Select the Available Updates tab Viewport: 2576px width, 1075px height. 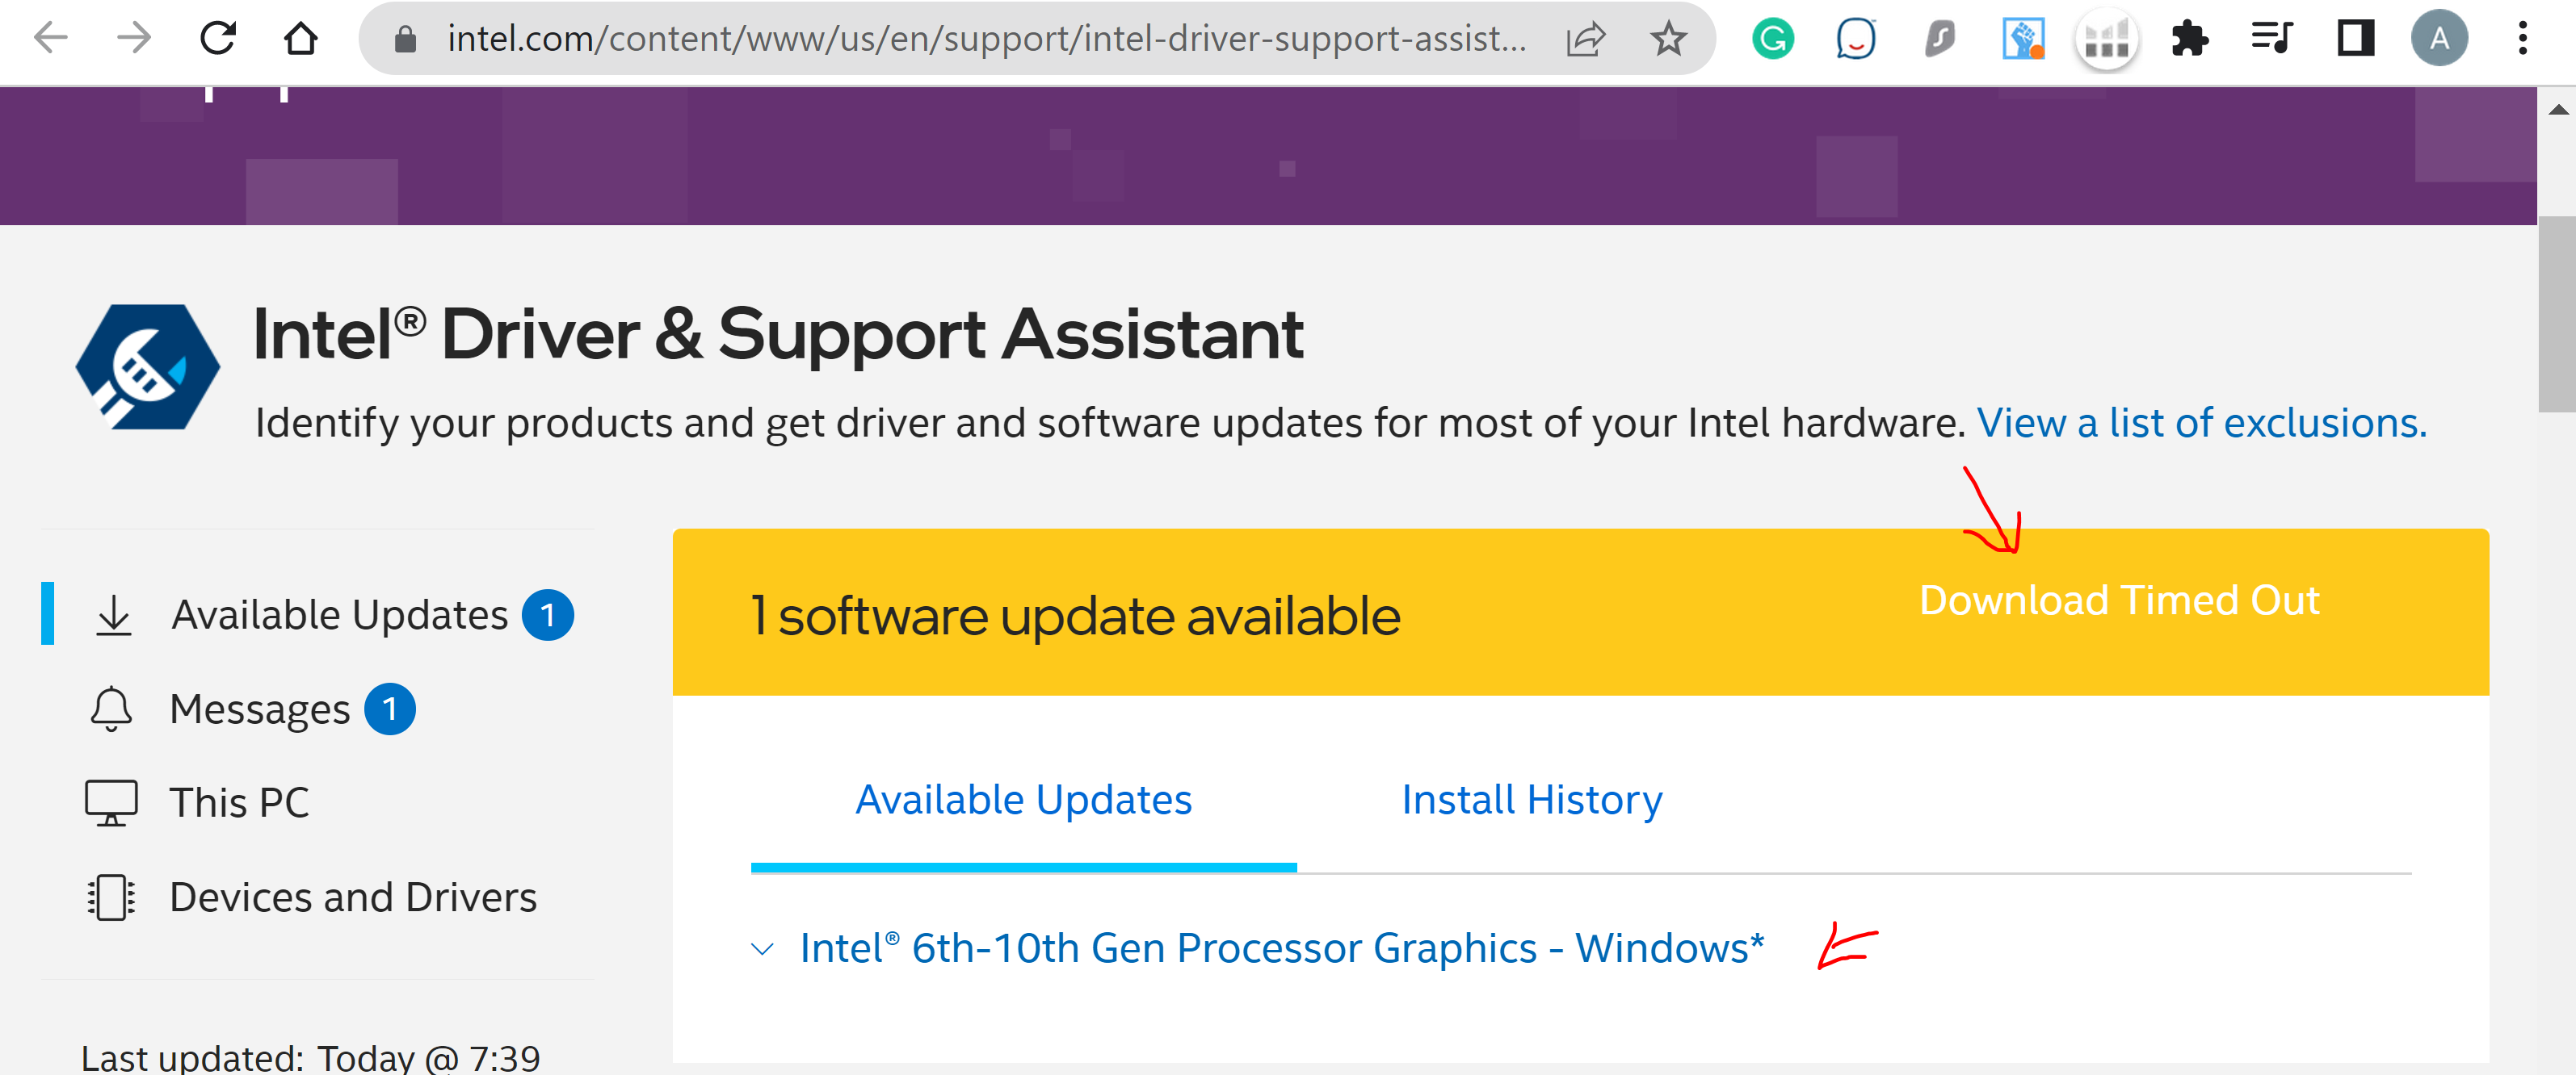point(1023,799)
